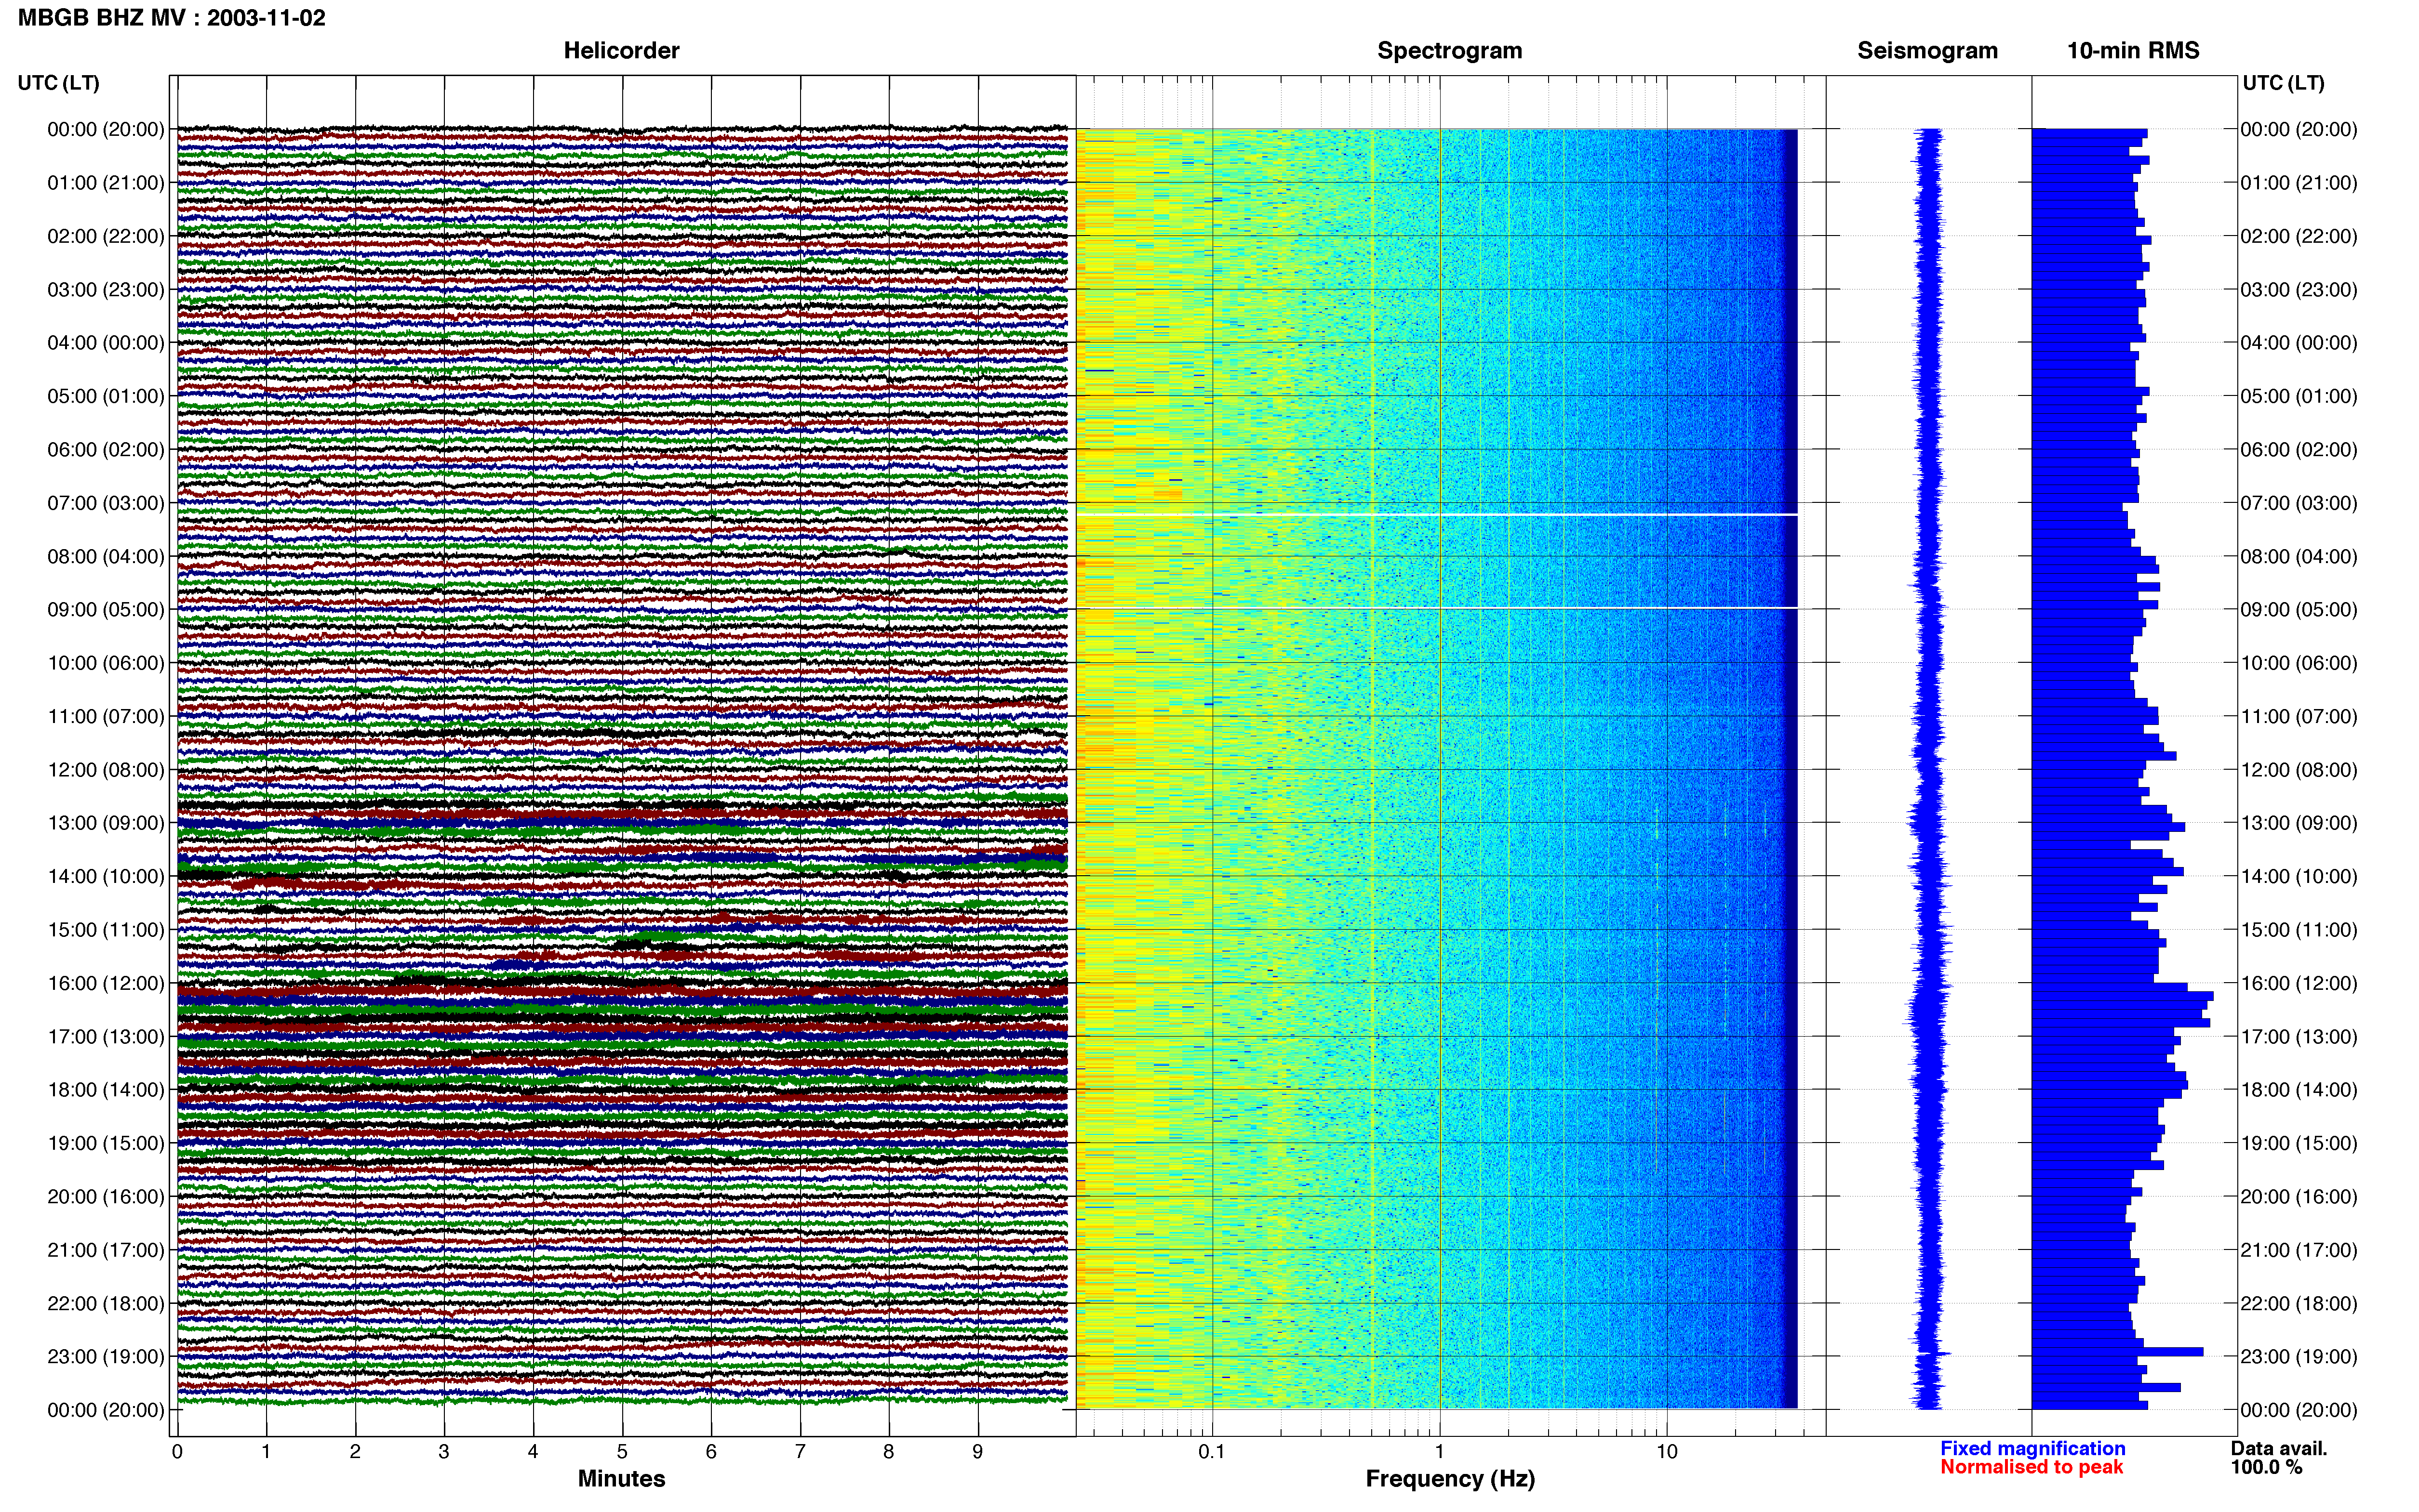Click the 'Fixed magnification' legend text
Image resolution: width=2419 pixels, height=1512 pixels.
2033,1448
